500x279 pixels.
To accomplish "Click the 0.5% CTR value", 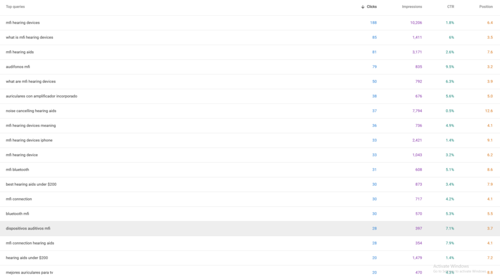I will [450, 111].
